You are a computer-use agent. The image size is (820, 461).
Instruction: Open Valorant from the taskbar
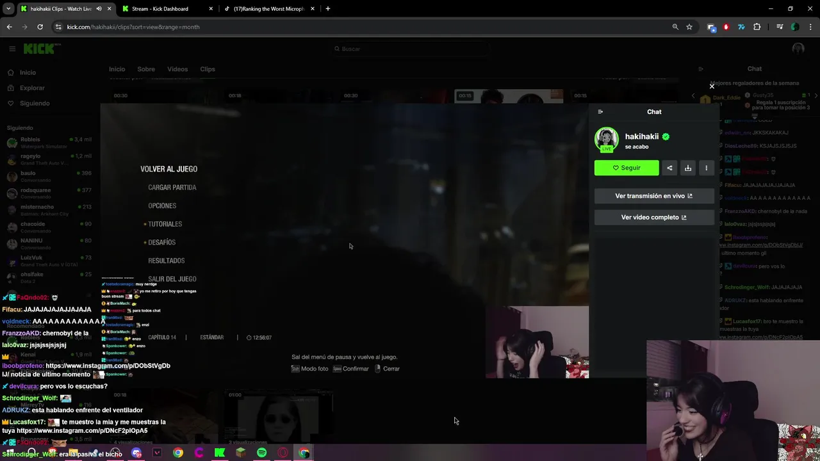pyautogui.click(x=157, y=453)
